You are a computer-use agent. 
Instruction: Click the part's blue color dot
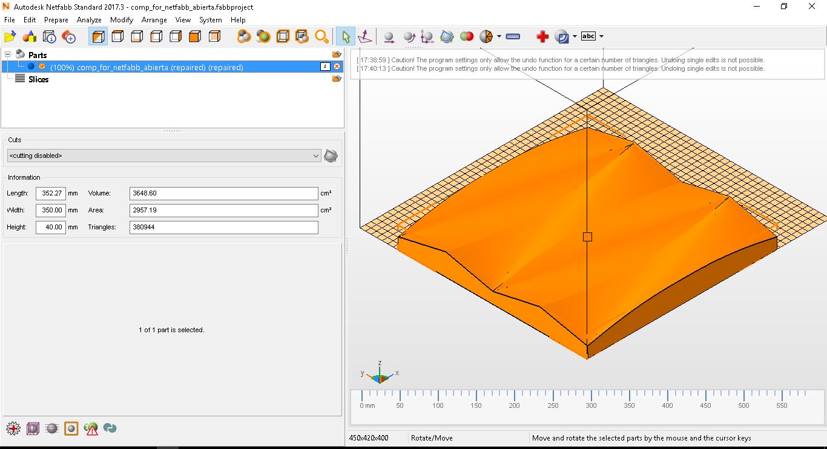[31, 67]
